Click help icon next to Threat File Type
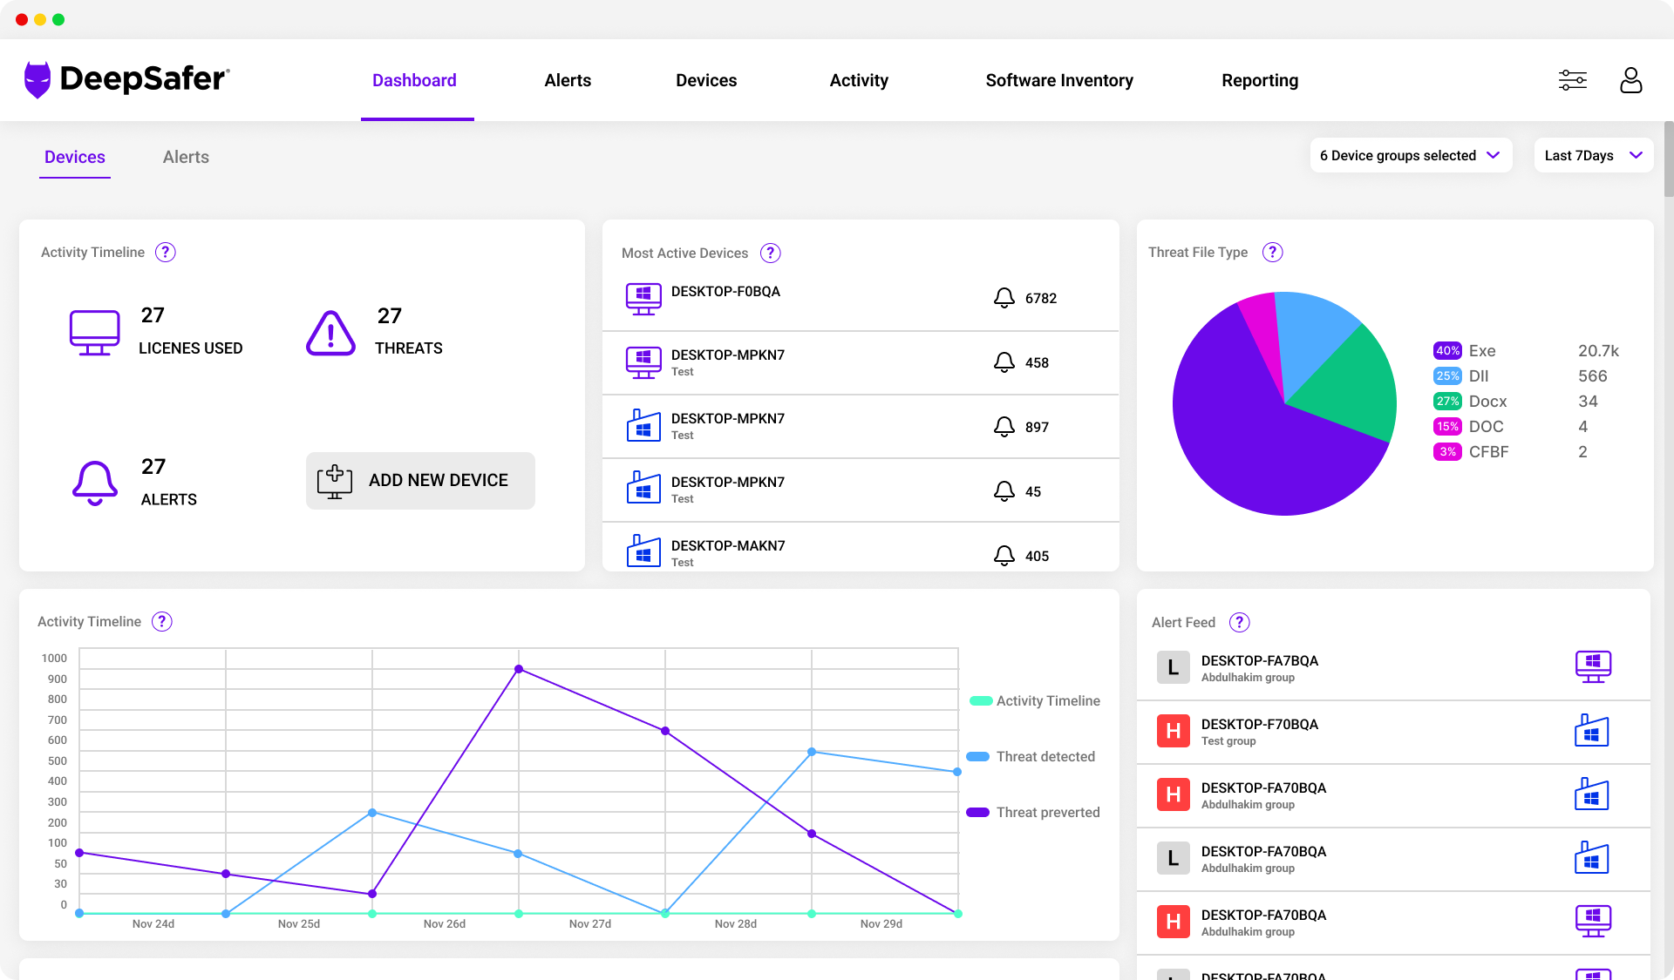 (1272, 252)
